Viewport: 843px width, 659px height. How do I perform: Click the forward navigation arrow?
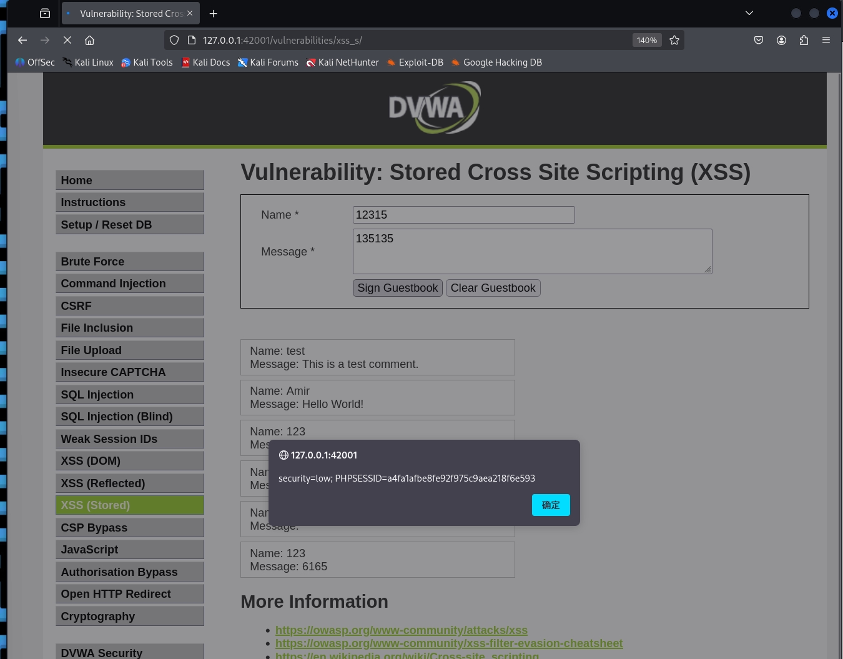coord(45,40)
